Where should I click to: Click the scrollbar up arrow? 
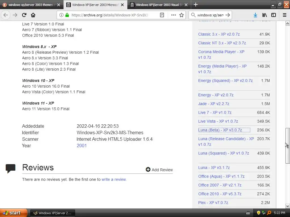click(x=288, y=23)
